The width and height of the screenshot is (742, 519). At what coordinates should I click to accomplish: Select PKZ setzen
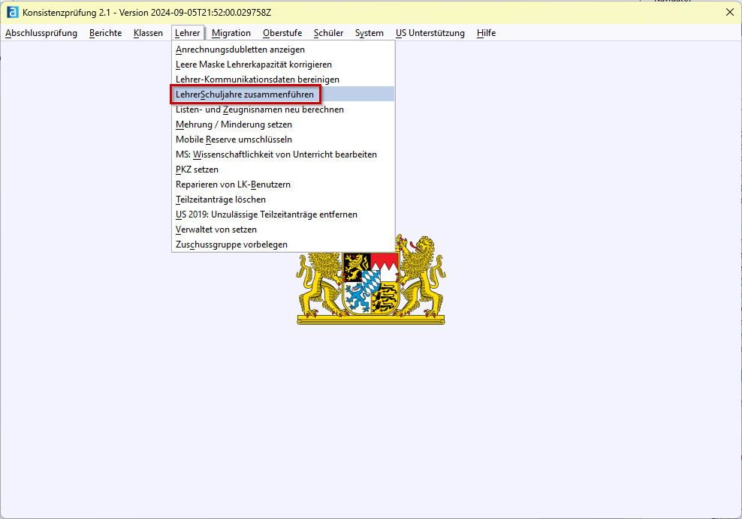pos(283,169)
